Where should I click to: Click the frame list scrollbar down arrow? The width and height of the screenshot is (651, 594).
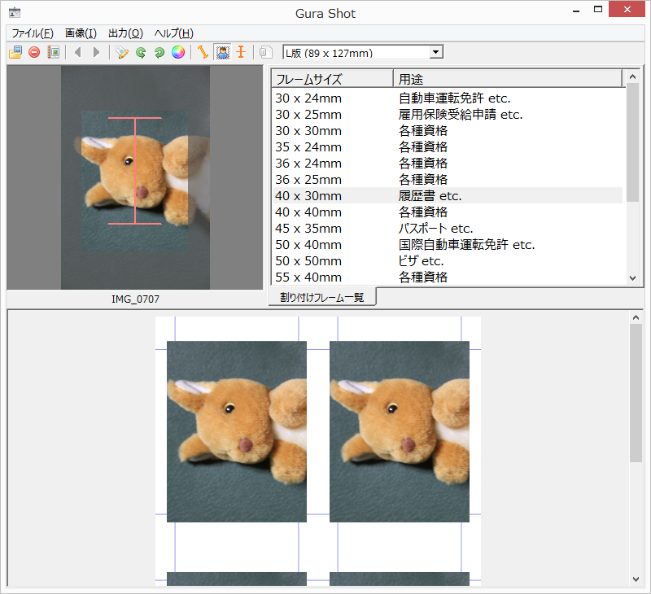point(633,278)
